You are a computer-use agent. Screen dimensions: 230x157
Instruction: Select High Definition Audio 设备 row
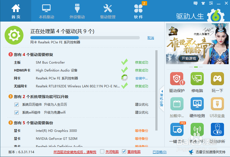click(x=81, y=70)
